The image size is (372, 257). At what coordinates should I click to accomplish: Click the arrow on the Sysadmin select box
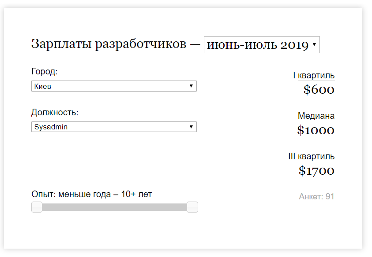(191, 127)
